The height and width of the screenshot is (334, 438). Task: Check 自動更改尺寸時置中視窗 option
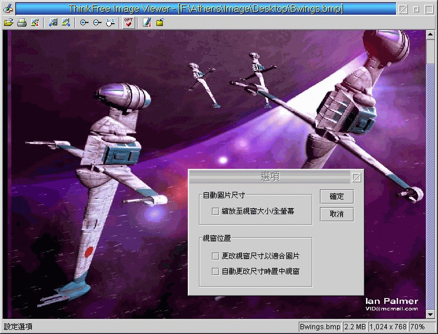(x=215, y=271)
